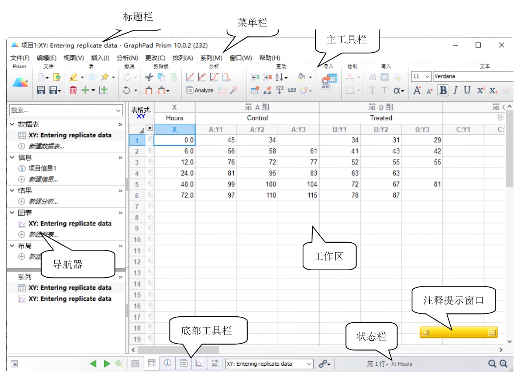Click the import txt/xml file icon
This screenshot has width=519, height=376.
click(x=329, y=81)
